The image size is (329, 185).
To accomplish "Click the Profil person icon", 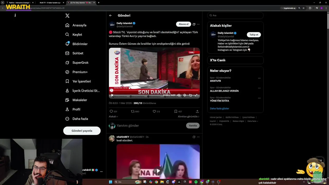I will (67, 109).
